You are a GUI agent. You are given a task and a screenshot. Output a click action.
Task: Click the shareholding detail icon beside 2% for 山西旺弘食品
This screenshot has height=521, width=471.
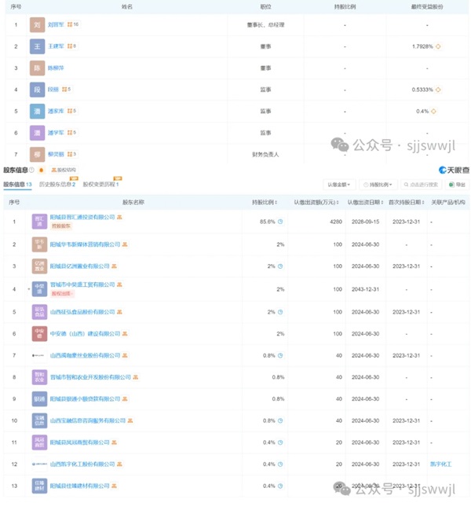point(280,312)
